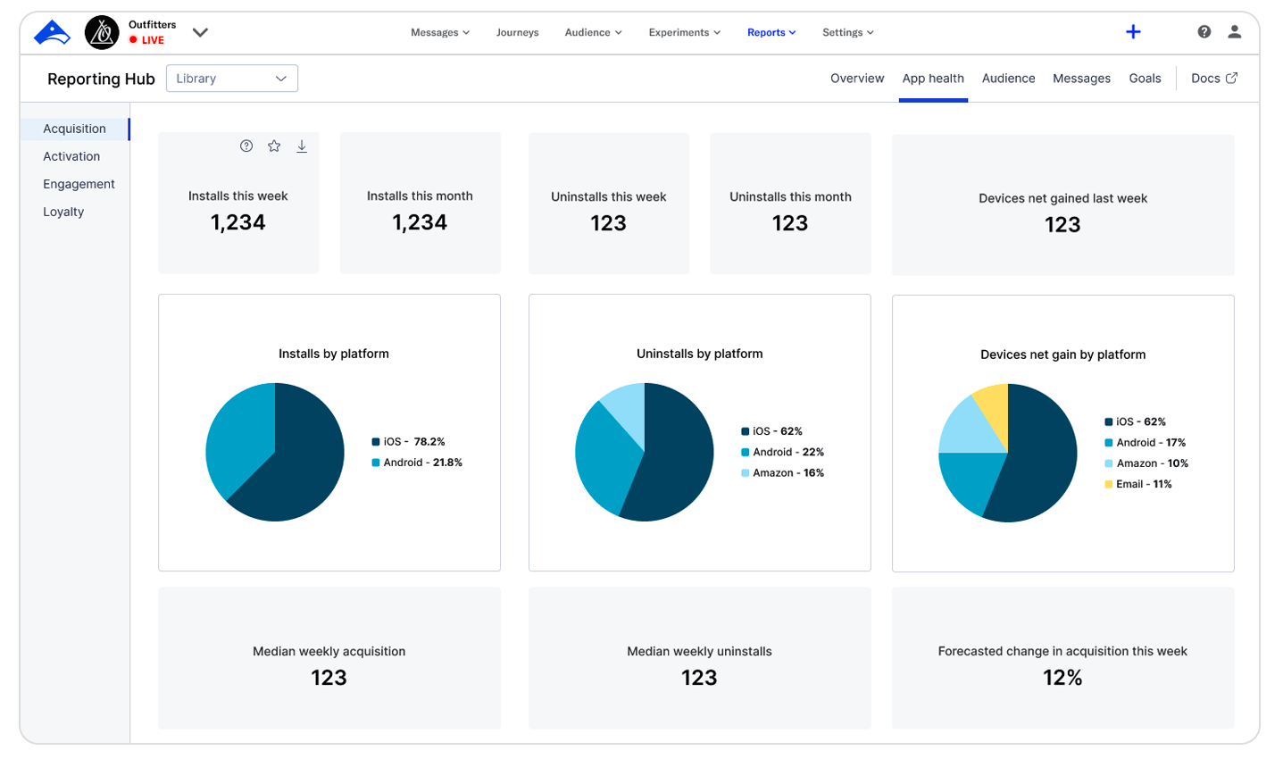Select Engagement in the left sidebar
The height and width of the screenshot is (759, 1283).
(x=79, y=184)
